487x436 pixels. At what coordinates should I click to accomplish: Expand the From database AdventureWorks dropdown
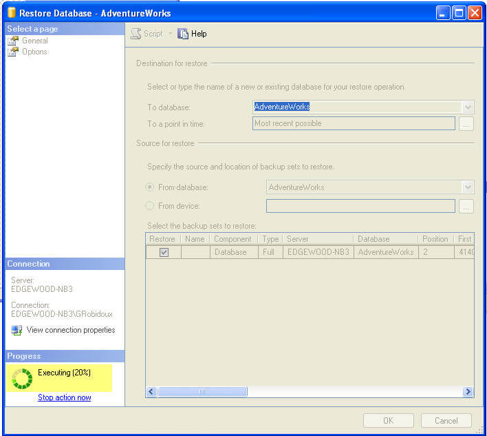(468, 187)
